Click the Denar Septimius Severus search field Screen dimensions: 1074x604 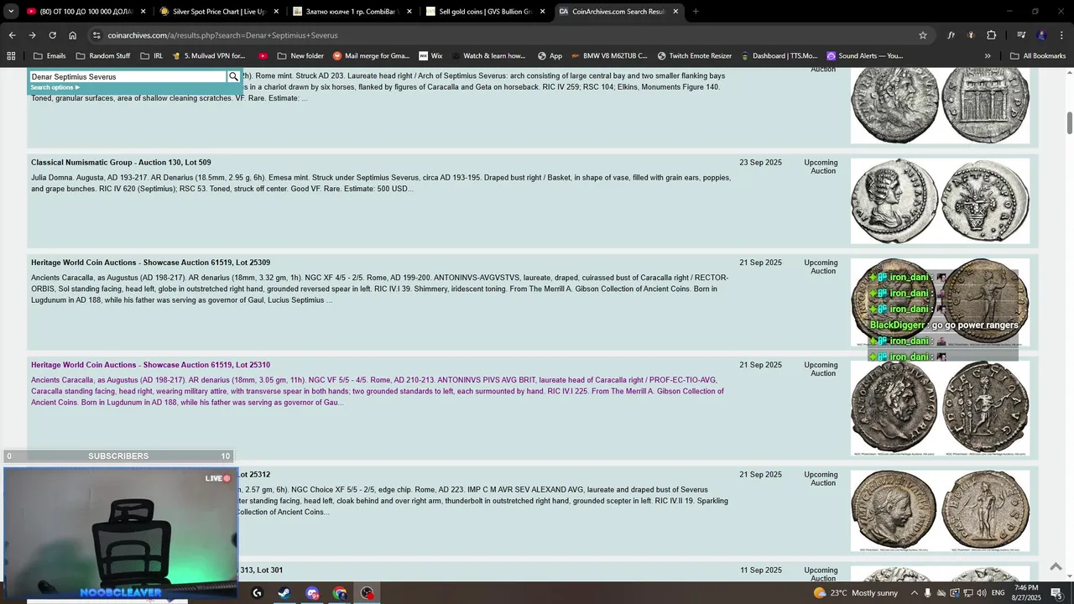(x=128, y=76)
